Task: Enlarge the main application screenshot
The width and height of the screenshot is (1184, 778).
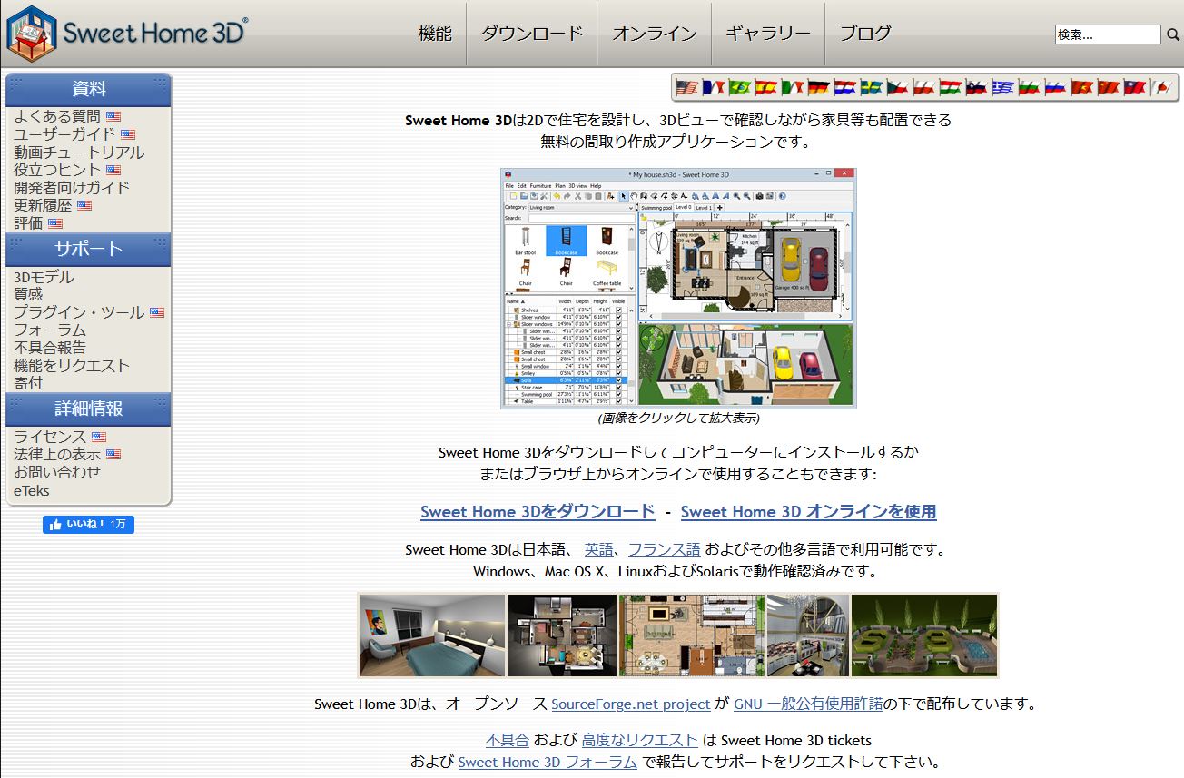Action: [x=678, y=288]
